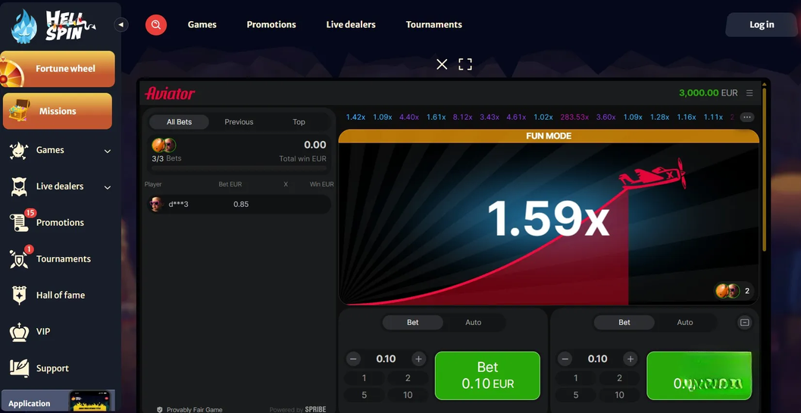
Task: Set first bet to preset 2
Action: point(408,378)
